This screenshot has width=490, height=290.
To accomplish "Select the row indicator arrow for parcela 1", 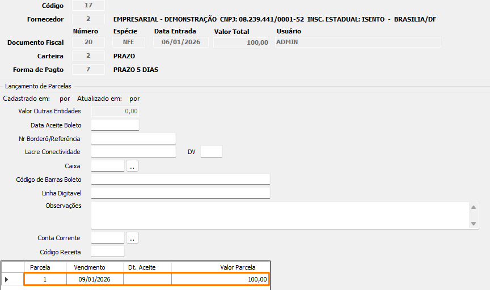I will tap(7, 279).
